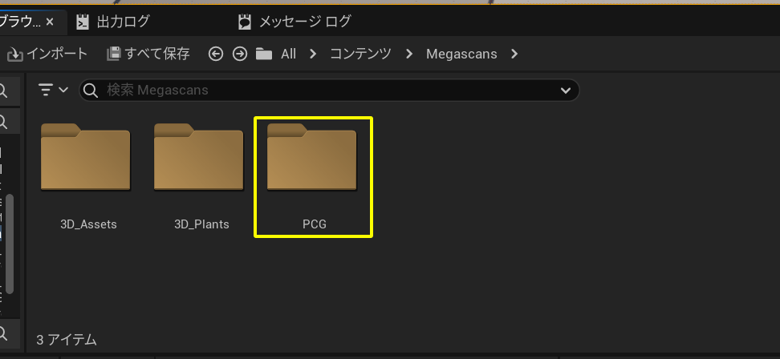Viewport: 780px width, 359px height.
Task: Click the 出力ログ tab icon
Action: click(83, 22)
